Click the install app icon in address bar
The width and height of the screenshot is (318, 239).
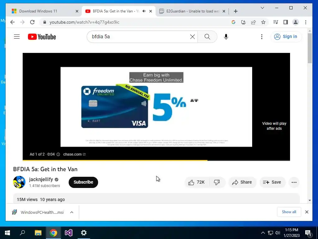[243, 22]
